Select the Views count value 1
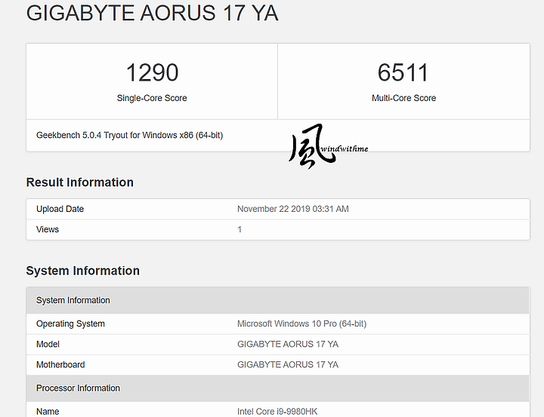Screen dimensions: 544x417 [240, 229]
